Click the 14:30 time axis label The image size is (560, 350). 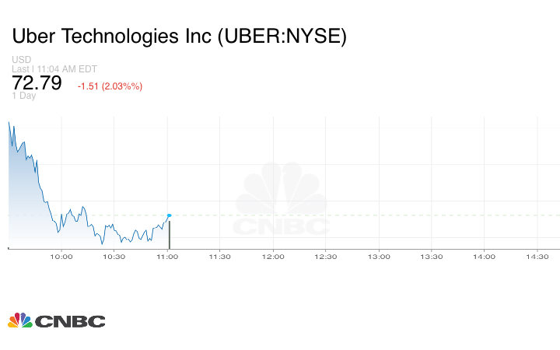click(537, 257)
